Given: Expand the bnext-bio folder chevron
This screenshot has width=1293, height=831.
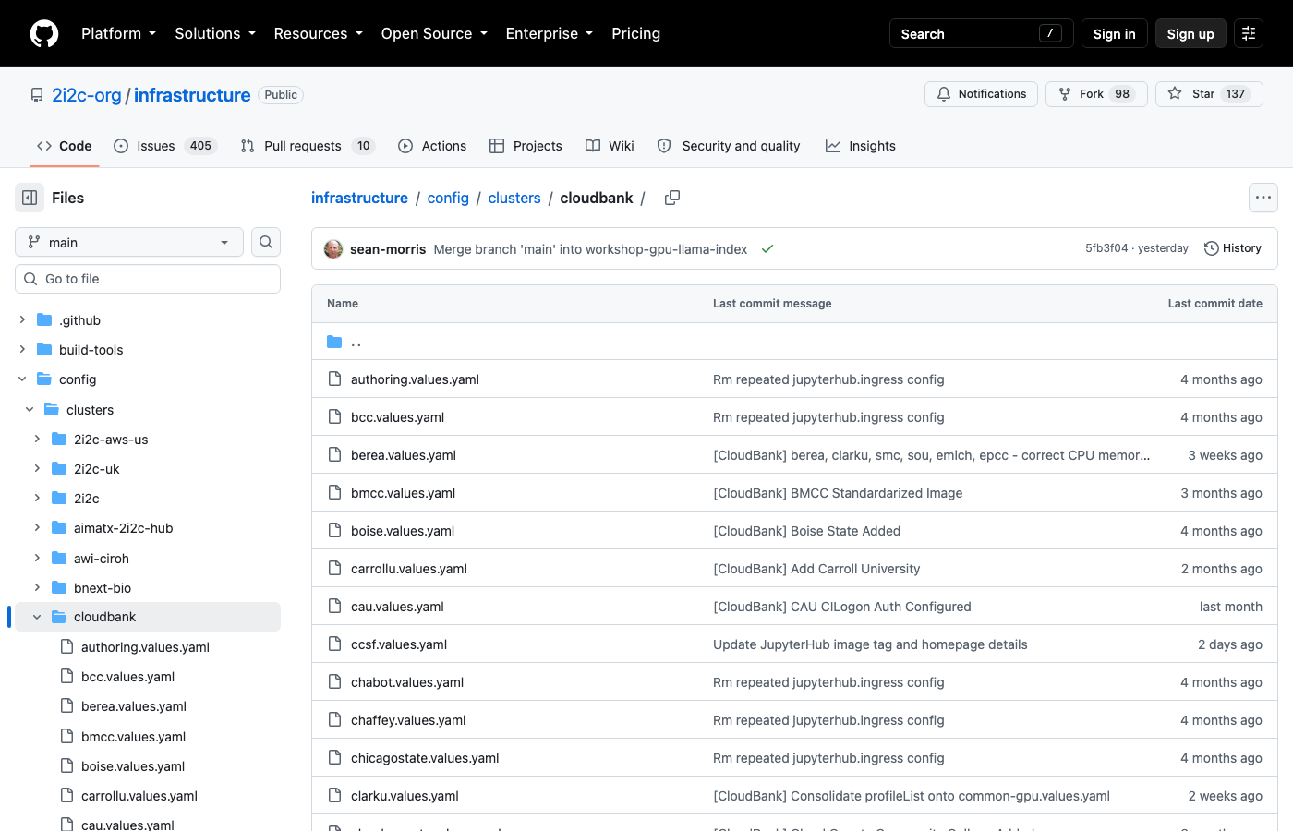Looking at the screenshot, I should (x=37, y=587).
